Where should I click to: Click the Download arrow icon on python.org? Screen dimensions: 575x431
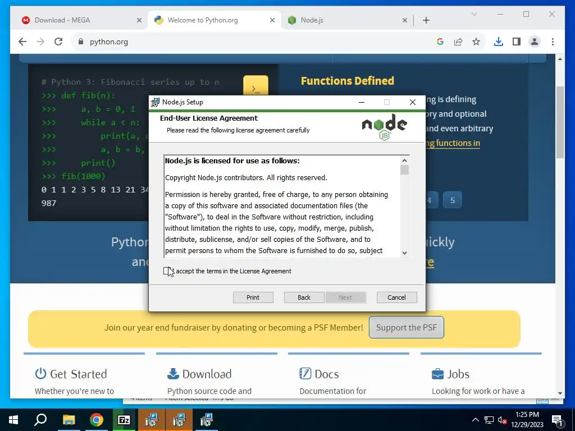(x=173, y=374)
